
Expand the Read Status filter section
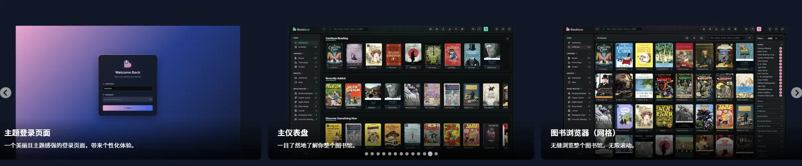point(782,116)
